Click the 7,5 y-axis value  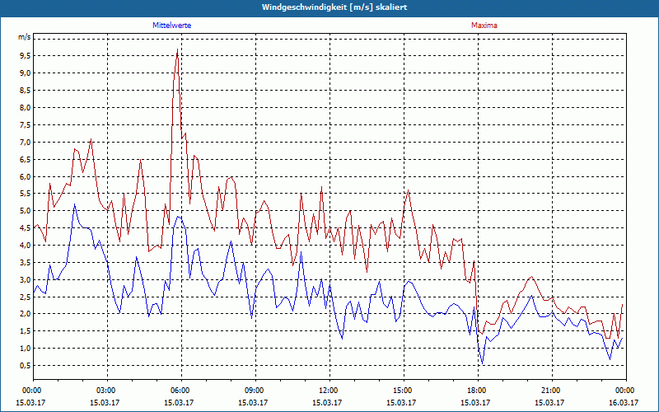26,125
